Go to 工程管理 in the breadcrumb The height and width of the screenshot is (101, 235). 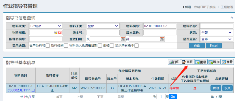[227, 7]
